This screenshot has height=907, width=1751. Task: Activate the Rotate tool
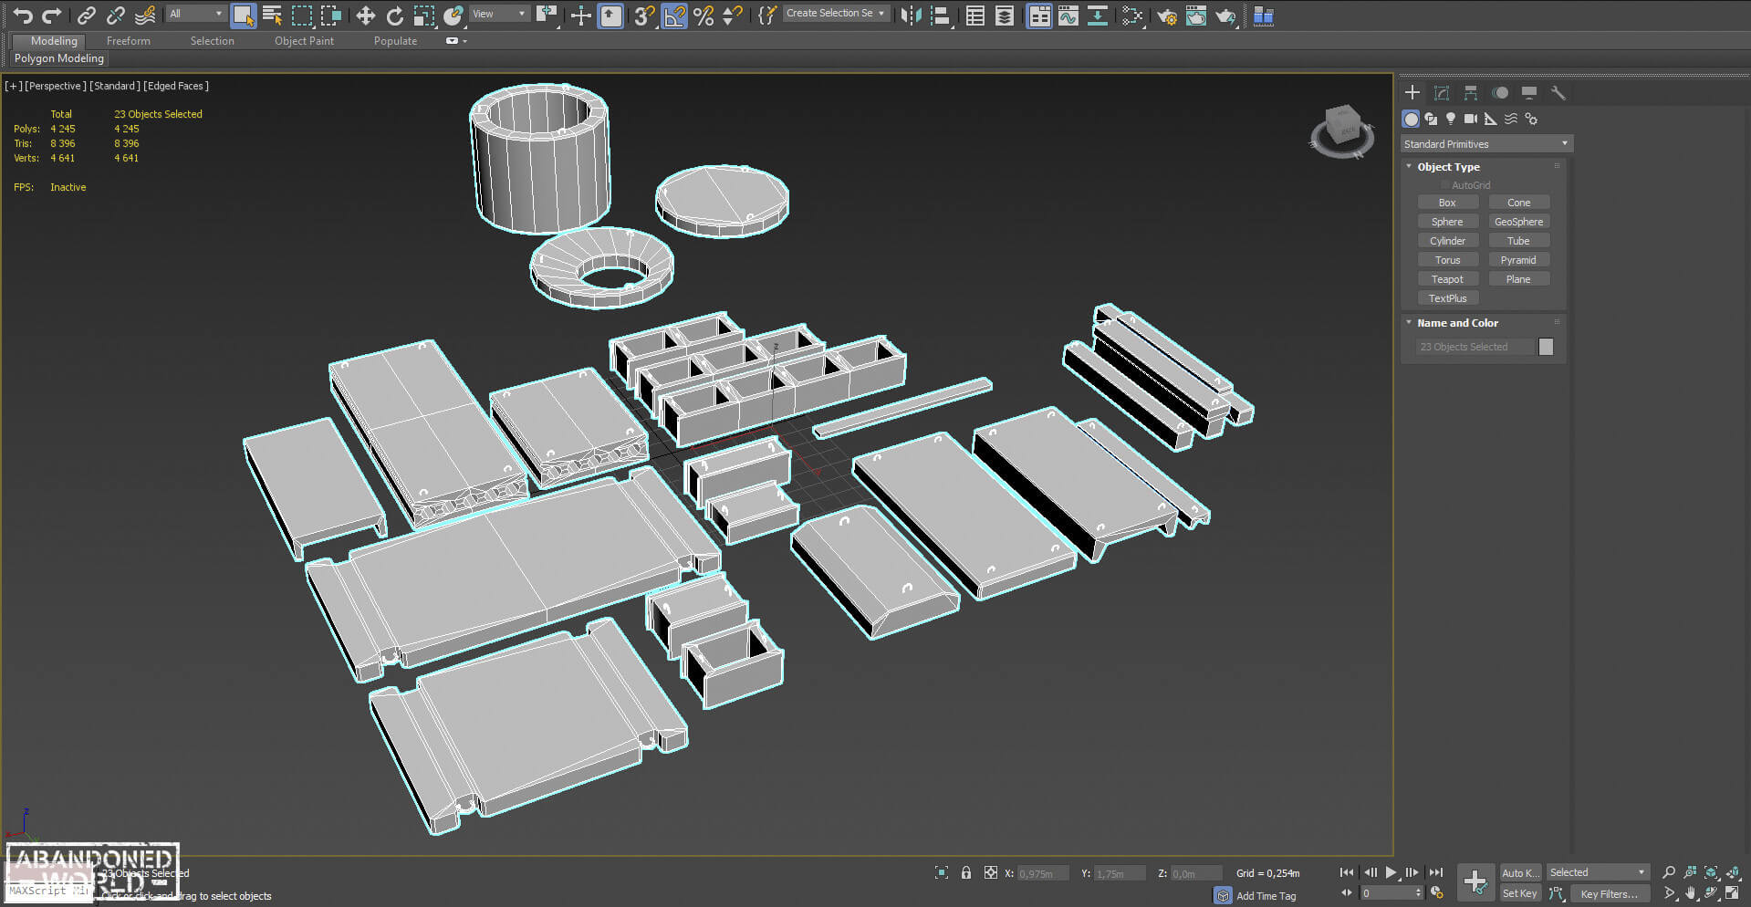pos(394,16)
